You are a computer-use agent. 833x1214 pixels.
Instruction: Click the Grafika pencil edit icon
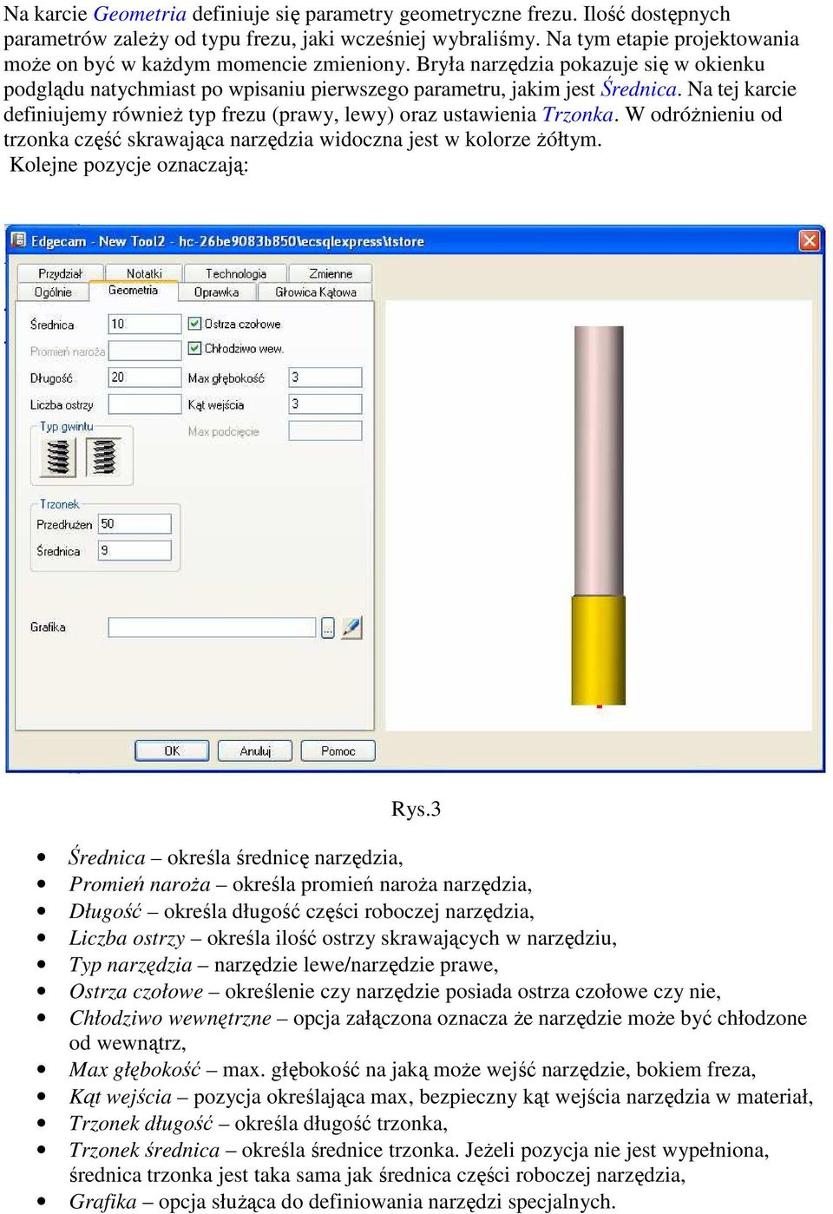351,627
